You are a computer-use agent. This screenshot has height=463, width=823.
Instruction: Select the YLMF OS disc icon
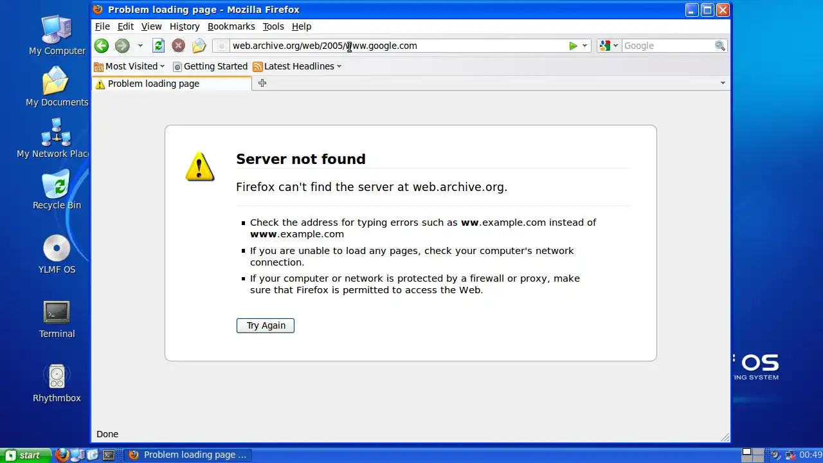[57, 254]
